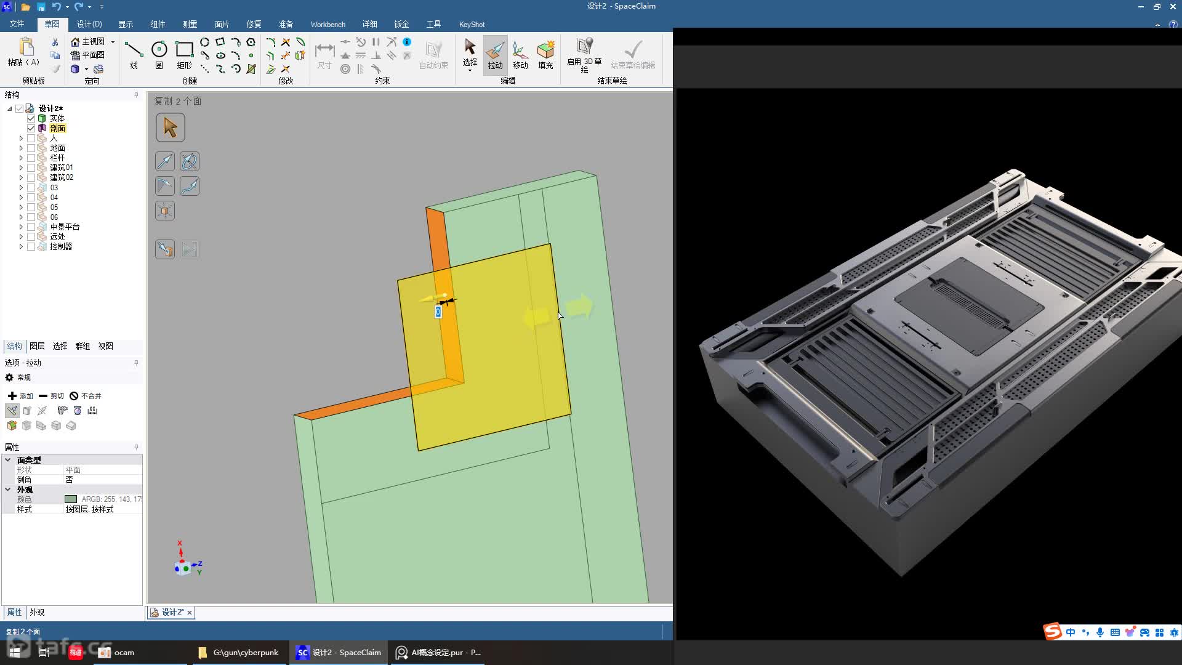Image resolution: width=1182 pixels, height=665 pixels.
Task: Collapse the 设计2 root tree node
Action: [9, 108]
